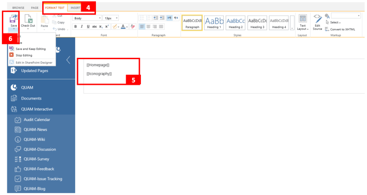Open the QUAM-Blog
This screenshot has width=367, height=195.
pos(34,189)
